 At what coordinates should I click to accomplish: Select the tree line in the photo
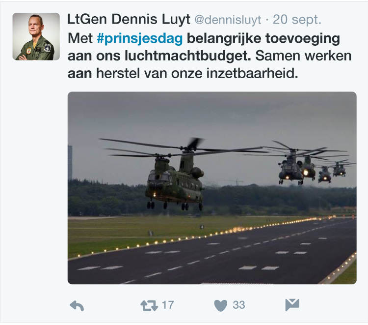coord(212,199)
